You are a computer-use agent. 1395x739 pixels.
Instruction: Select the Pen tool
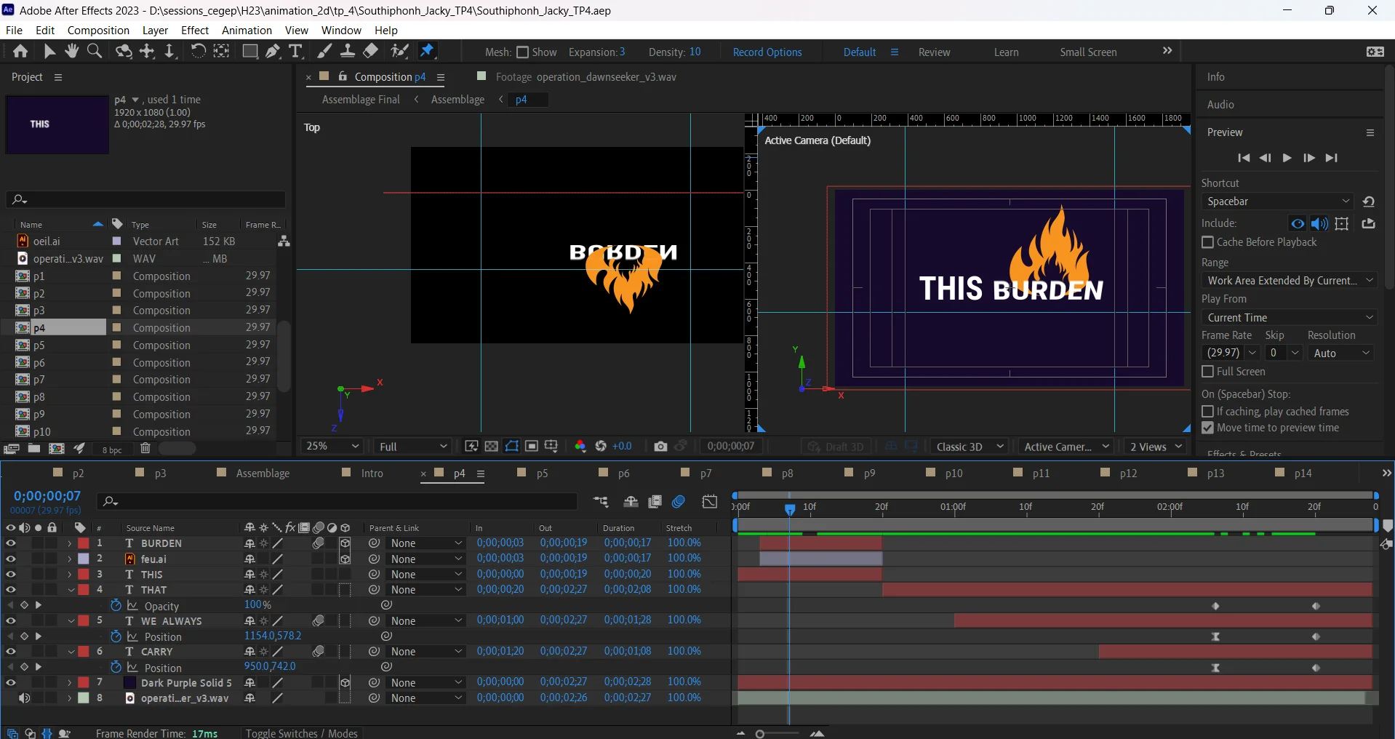273,51
